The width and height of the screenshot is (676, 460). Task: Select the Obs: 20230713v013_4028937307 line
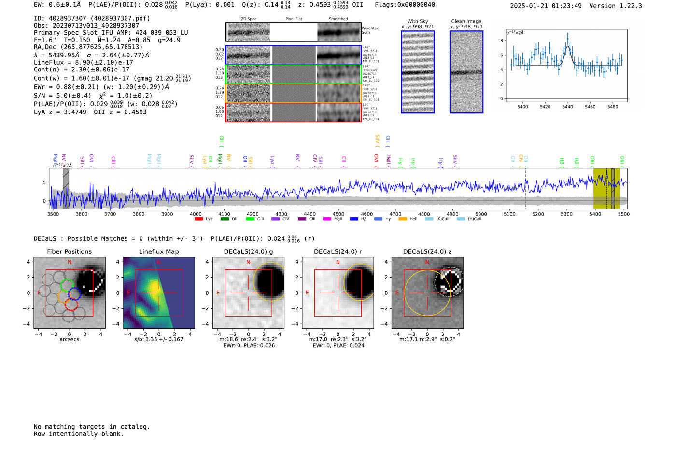86,26
